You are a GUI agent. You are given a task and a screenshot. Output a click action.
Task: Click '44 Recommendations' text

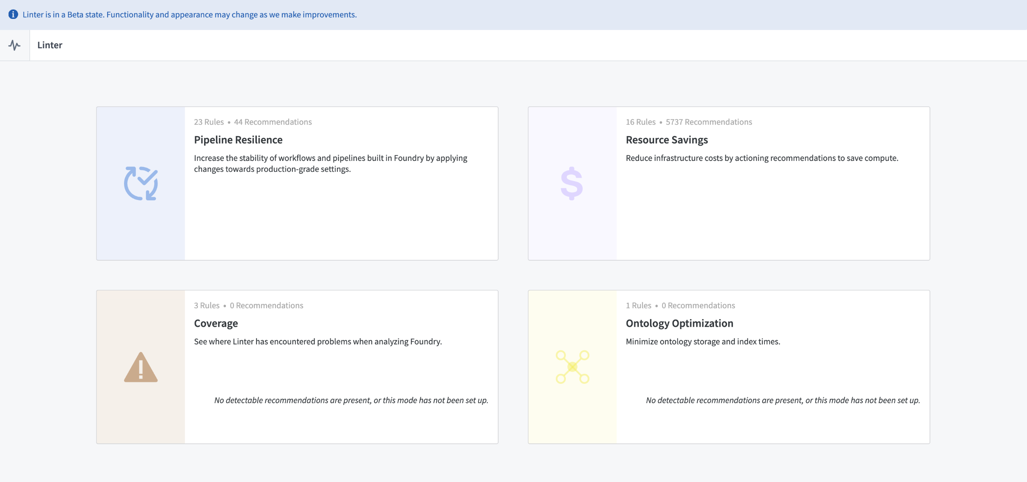[273, 122]
